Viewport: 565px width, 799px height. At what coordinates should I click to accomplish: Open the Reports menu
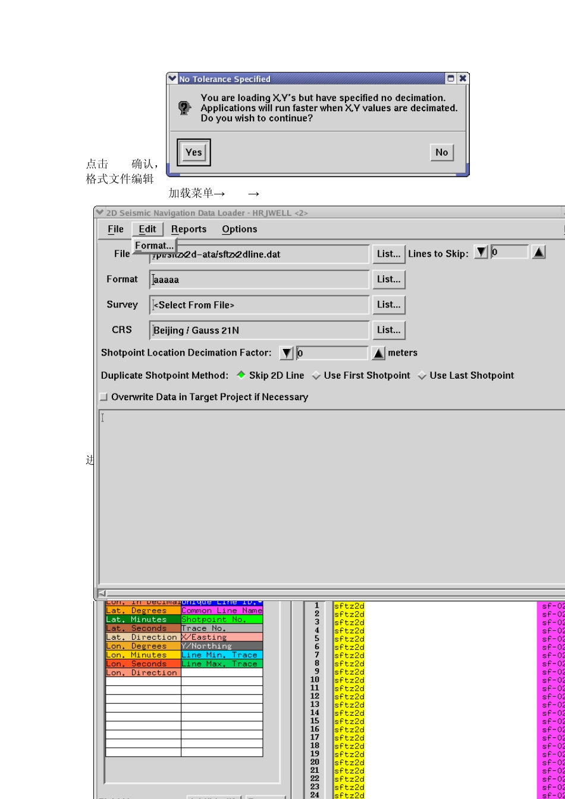(189, 229)
